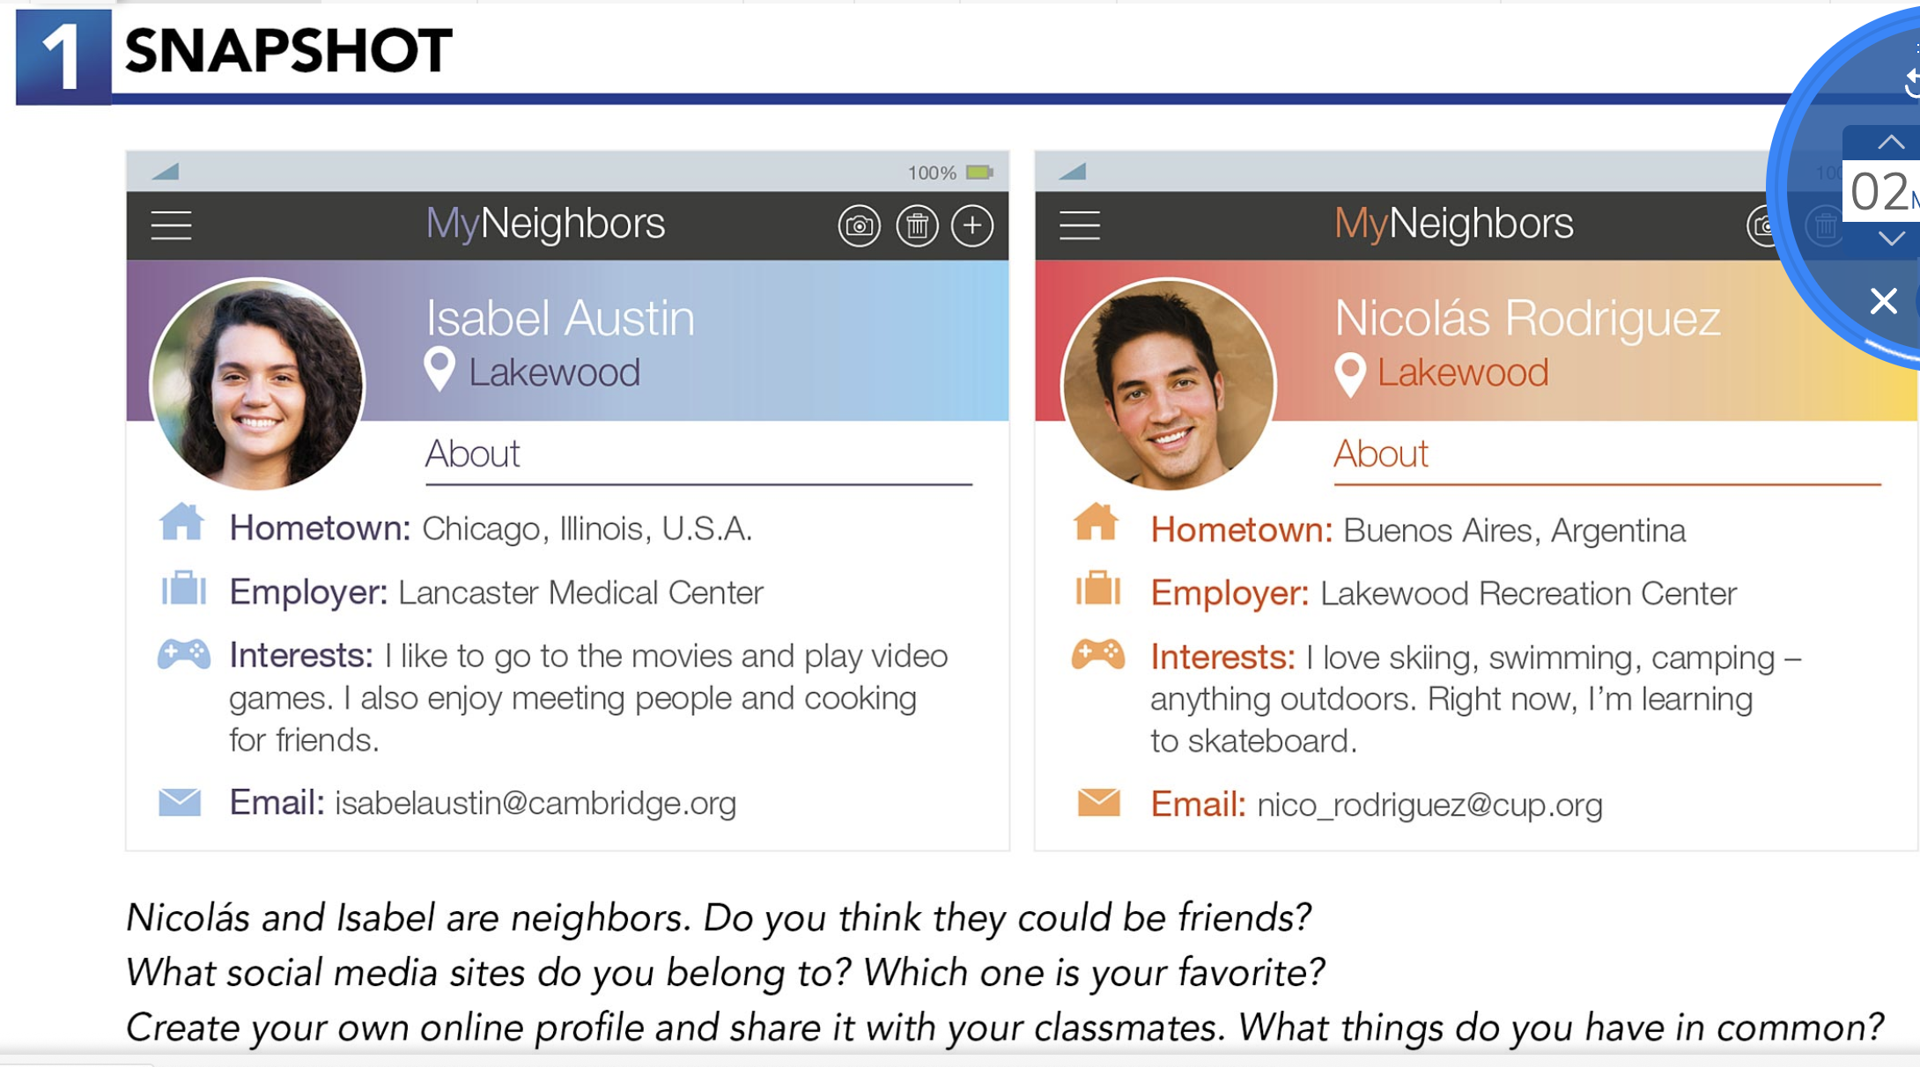Screen dimensions: 1920x1067
Task: Select the About tab in Isabel's profile
Action: pos(472,454)
